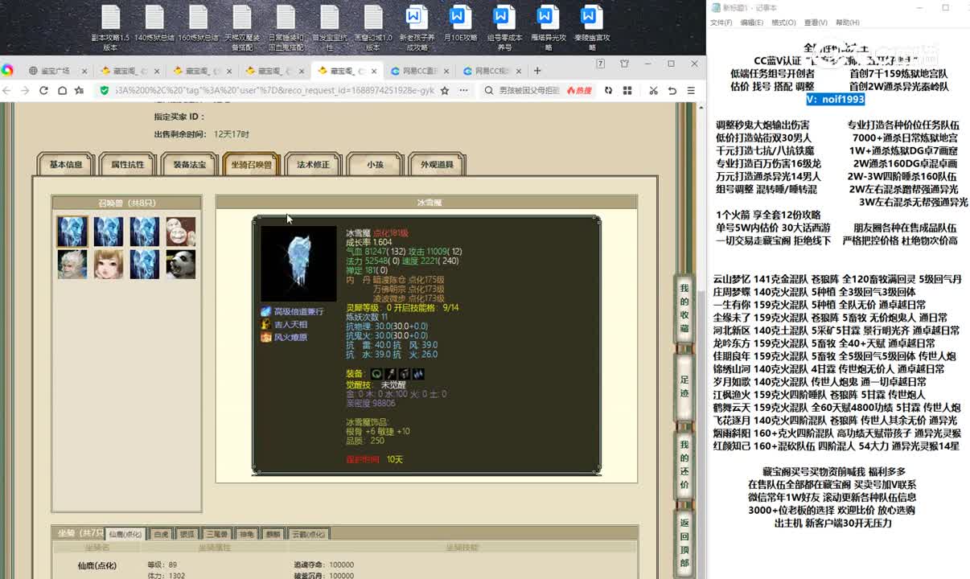Screen dimensions: 970x579
Task: Select the 仙鹿(点化) mount tab
Action: pyautogui.click(x=125, y=534)
